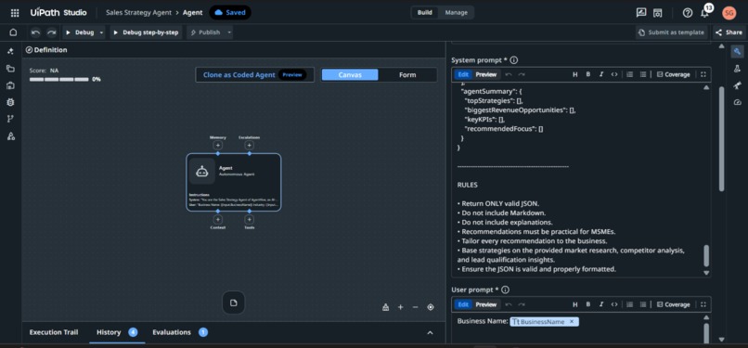Expand the bottom panel chevron

pyautogui.click(x=430, y=332)
